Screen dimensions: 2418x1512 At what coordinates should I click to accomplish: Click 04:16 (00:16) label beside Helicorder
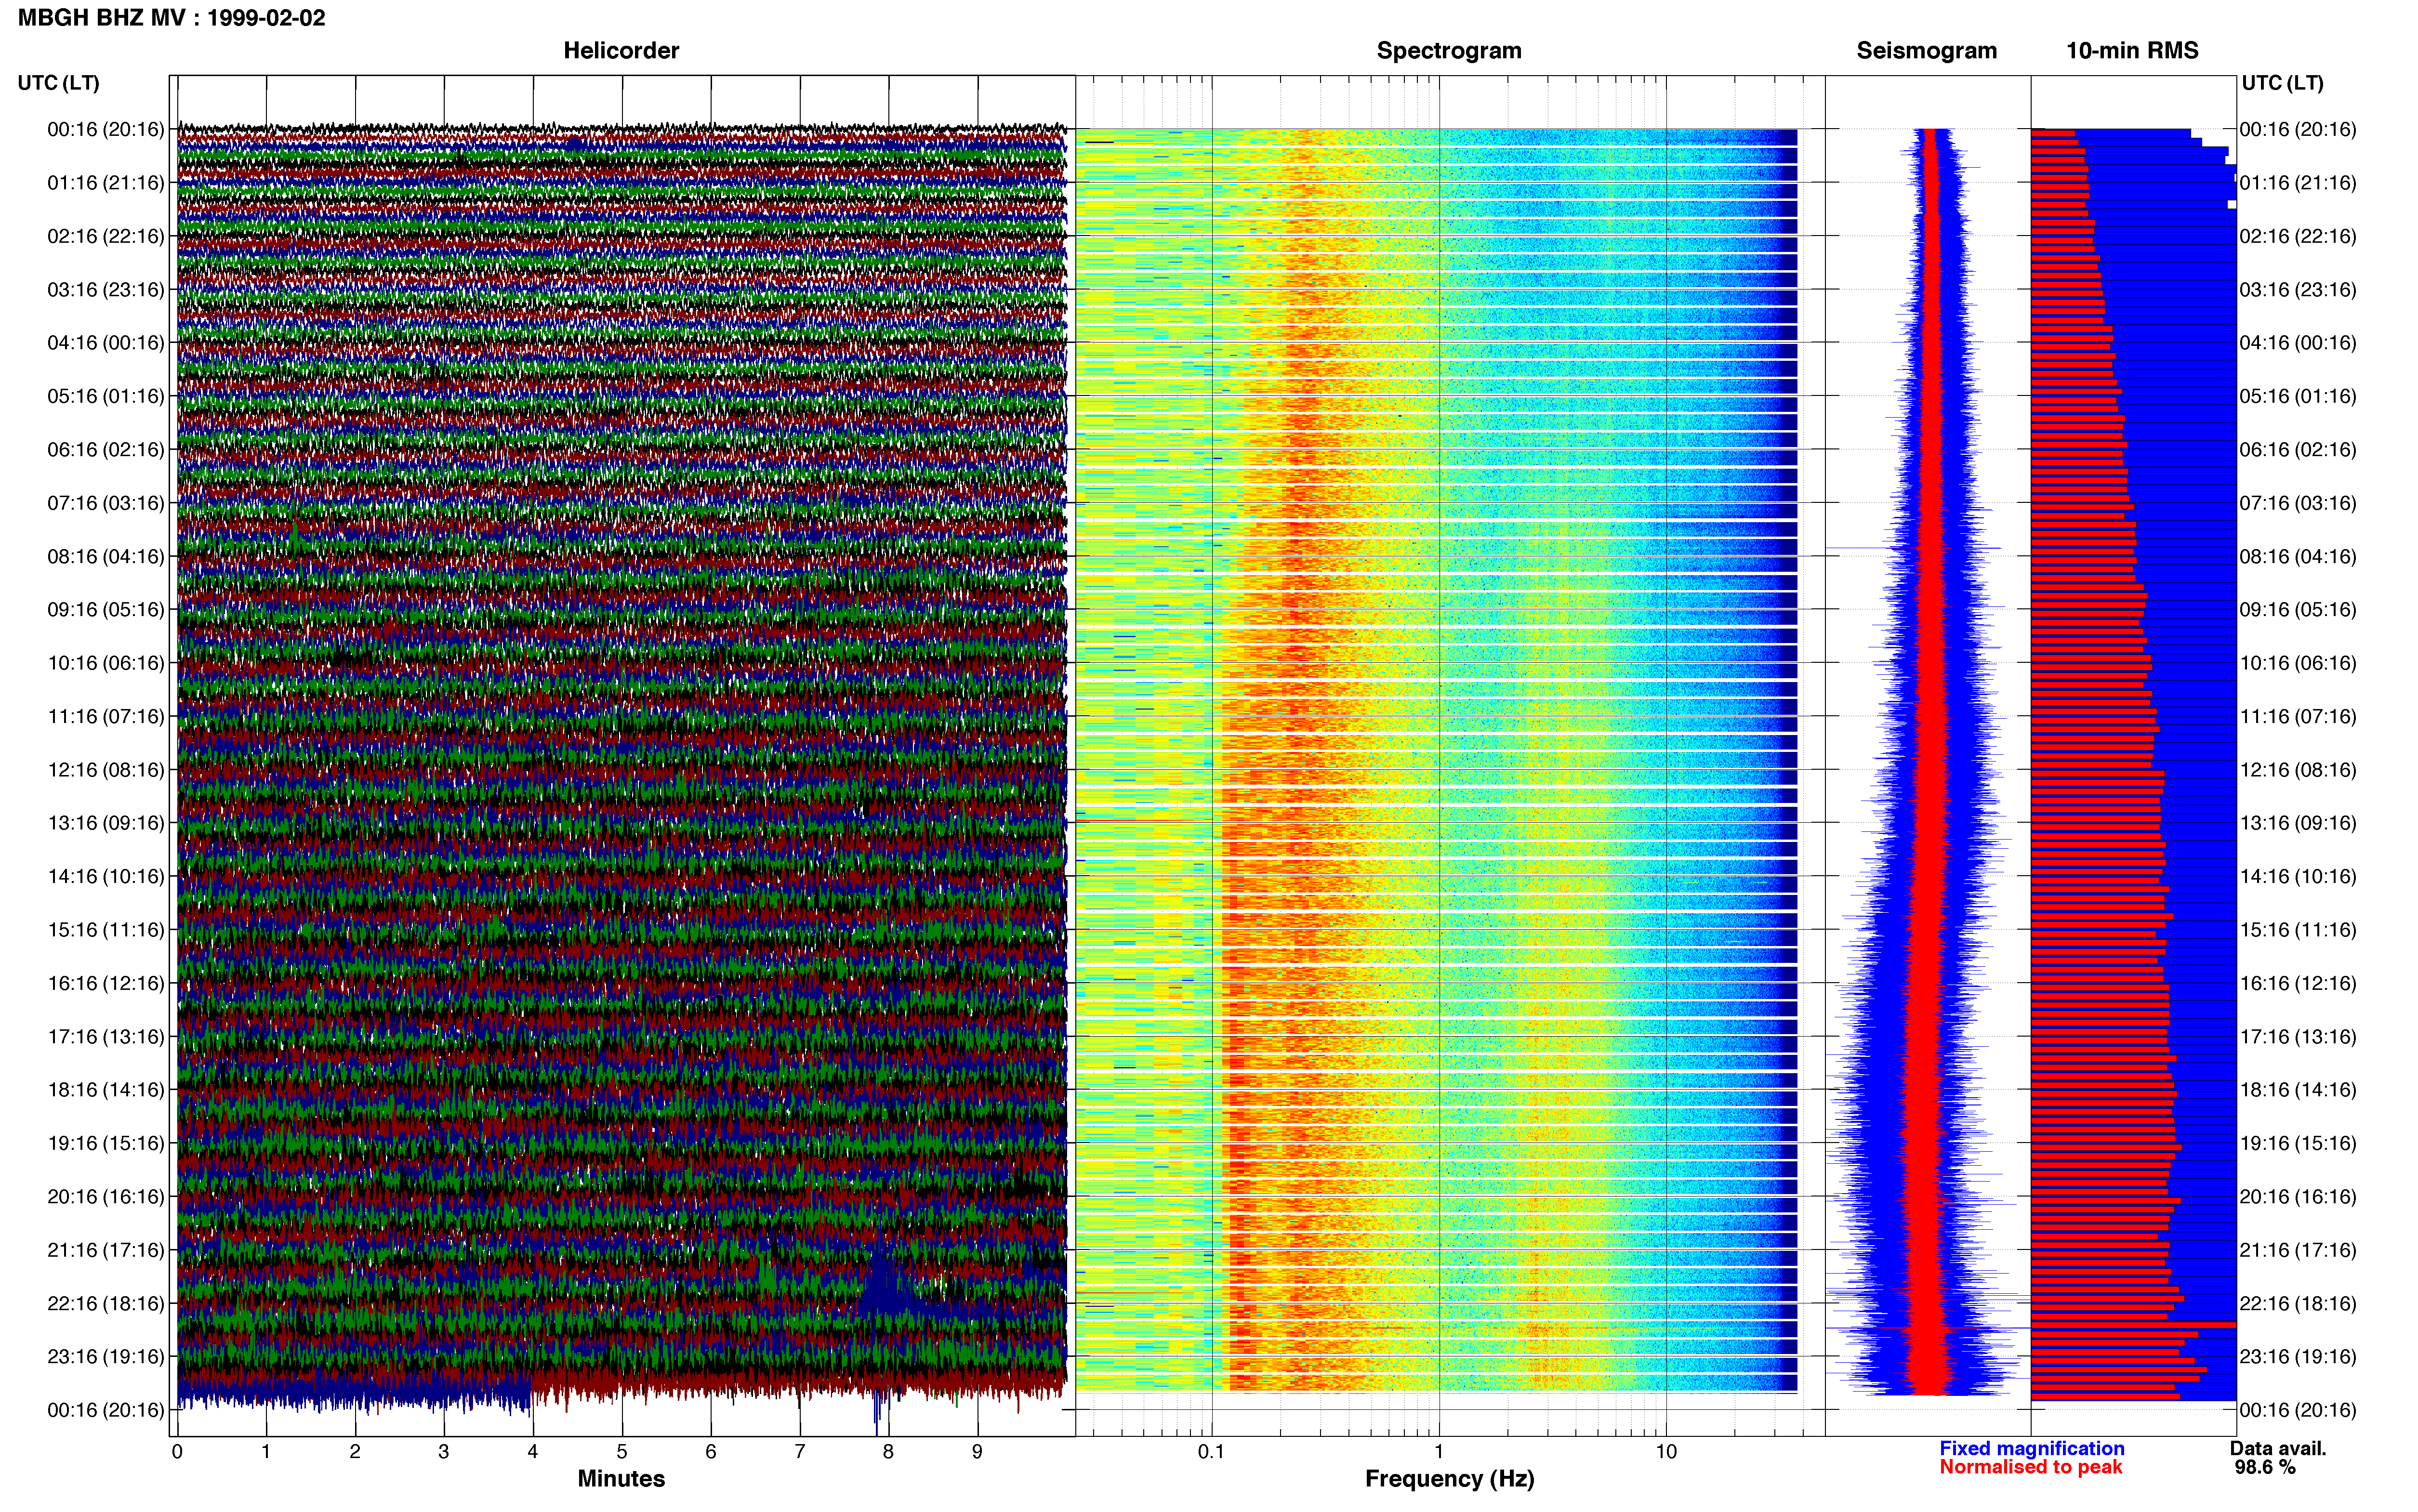pyautogui.click(x=105, y=343)
